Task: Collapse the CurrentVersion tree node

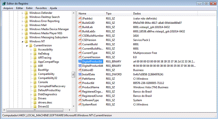Action: [27, 46]
